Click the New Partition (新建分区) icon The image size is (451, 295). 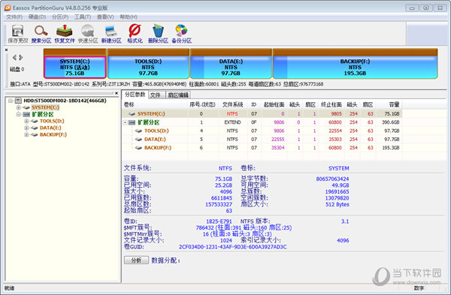(111, 34)
